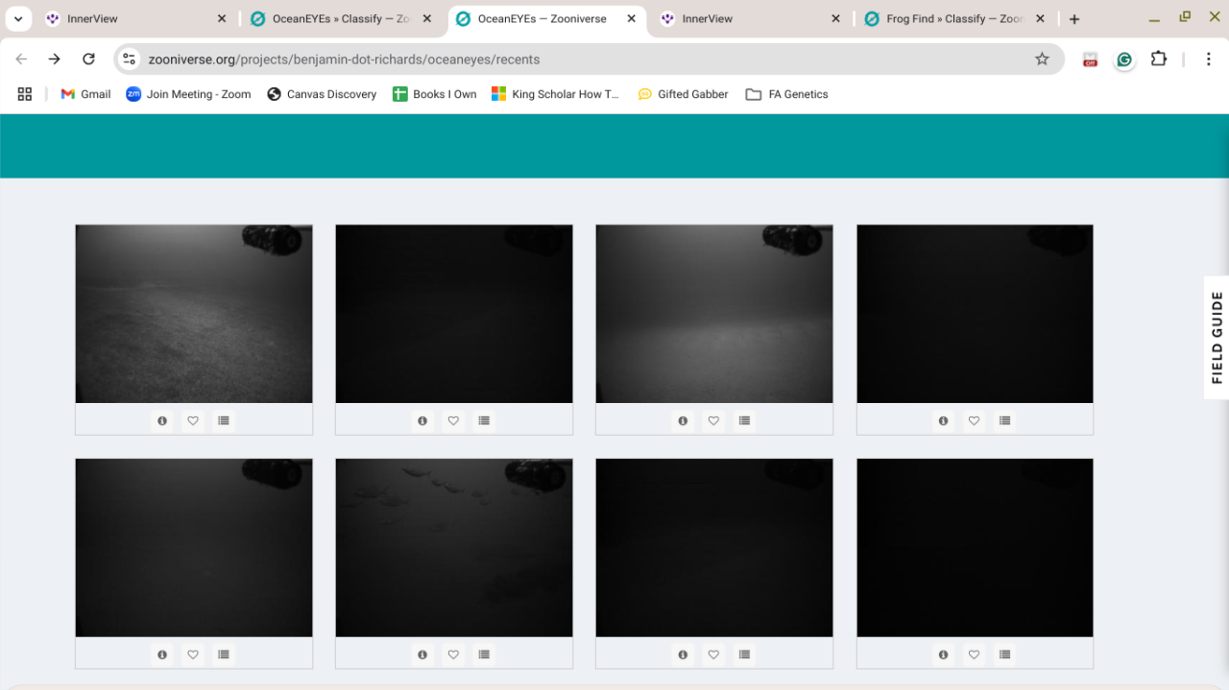Add fourth top-row subject to a collection

(1005, 420)
